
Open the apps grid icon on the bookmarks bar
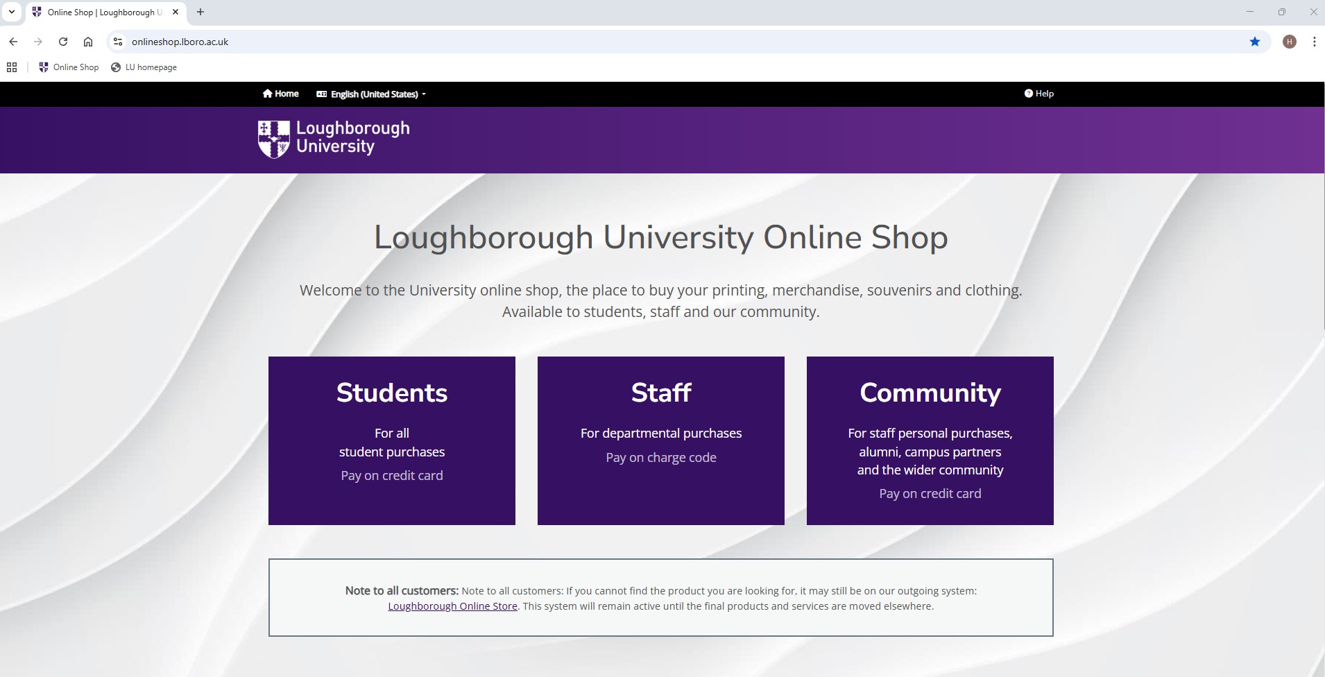click(11, 67)
